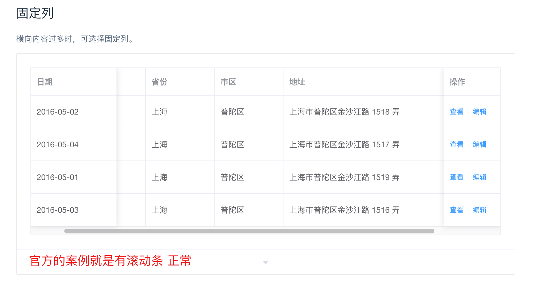Viewport: 548px width, 294px height.
Task: Click address 上海市普陀区金沙江路 1516 弄
Action: (345, 210)
